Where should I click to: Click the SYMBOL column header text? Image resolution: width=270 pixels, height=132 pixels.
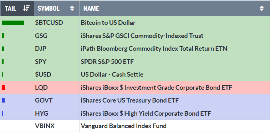pos(49,9)
